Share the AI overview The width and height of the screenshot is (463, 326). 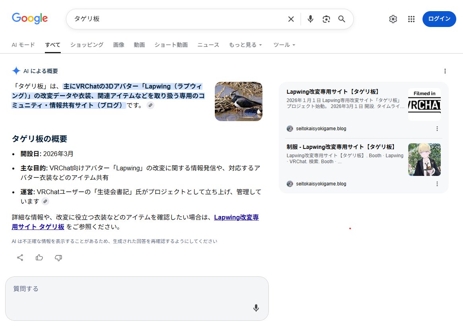pyautogui.click(x=20, y=258)
